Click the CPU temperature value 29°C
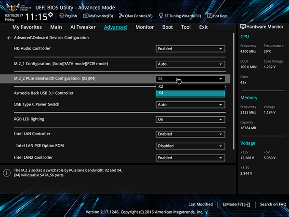Viewport: 289px width, 217px height. pos(267,51)
